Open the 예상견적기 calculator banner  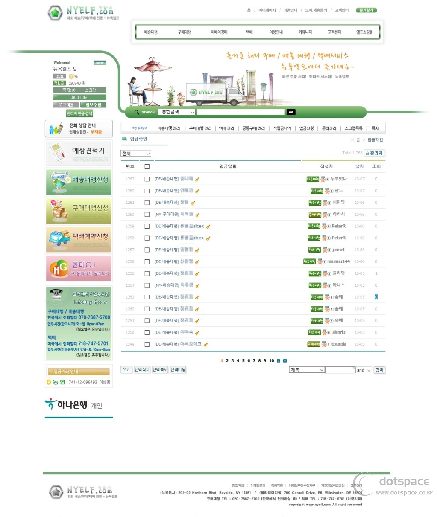[79, 153]
